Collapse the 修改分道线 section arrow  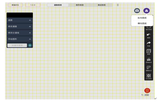(30, 33)
